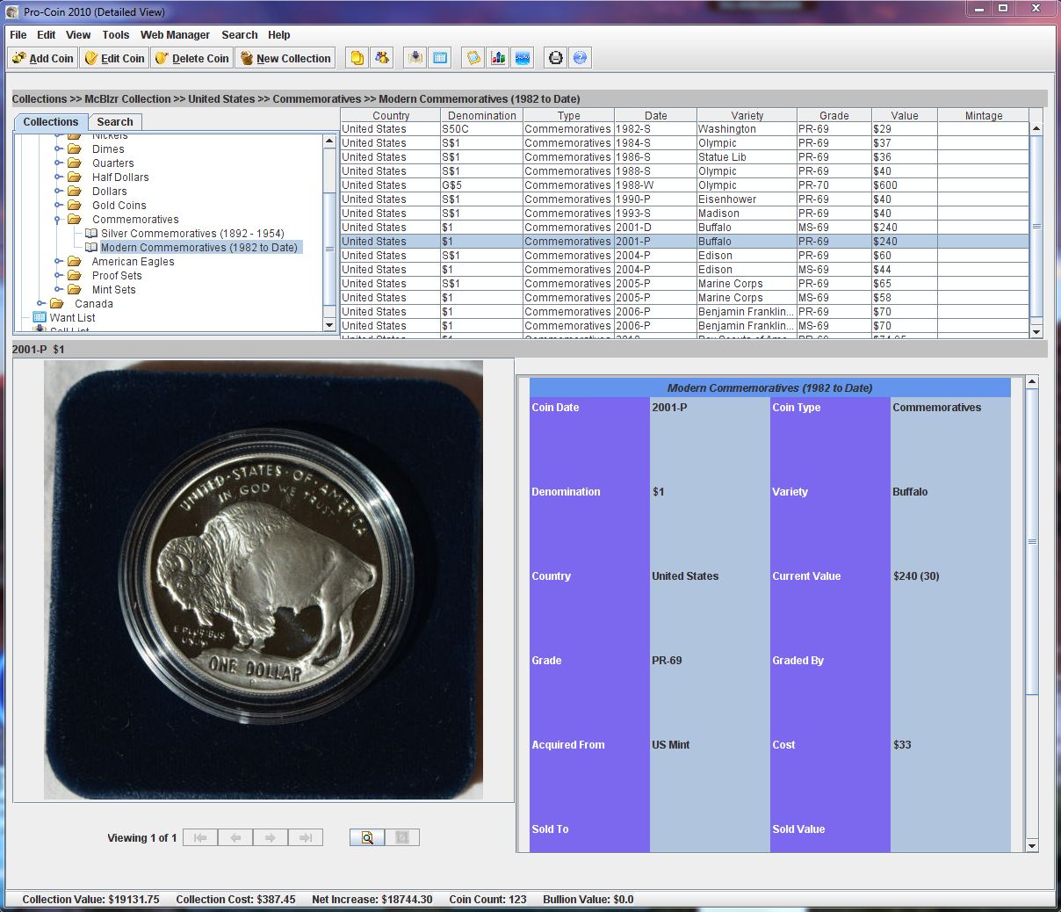Expand the Canada folder in the tree
The image size is (1061, 912).
tap(41, 304)
